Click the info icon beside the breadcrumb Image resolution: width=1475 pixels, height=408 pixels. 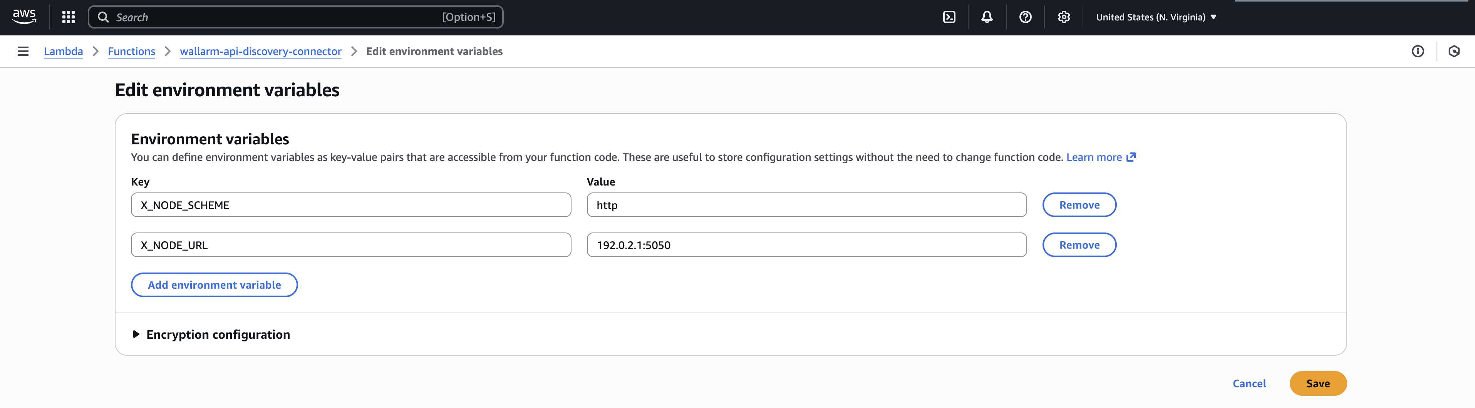click(1418, 51)
